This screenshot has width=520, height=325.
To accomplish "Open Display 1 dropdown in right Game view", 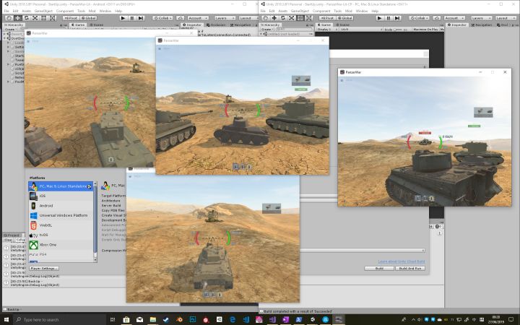I will pos(326,30).
